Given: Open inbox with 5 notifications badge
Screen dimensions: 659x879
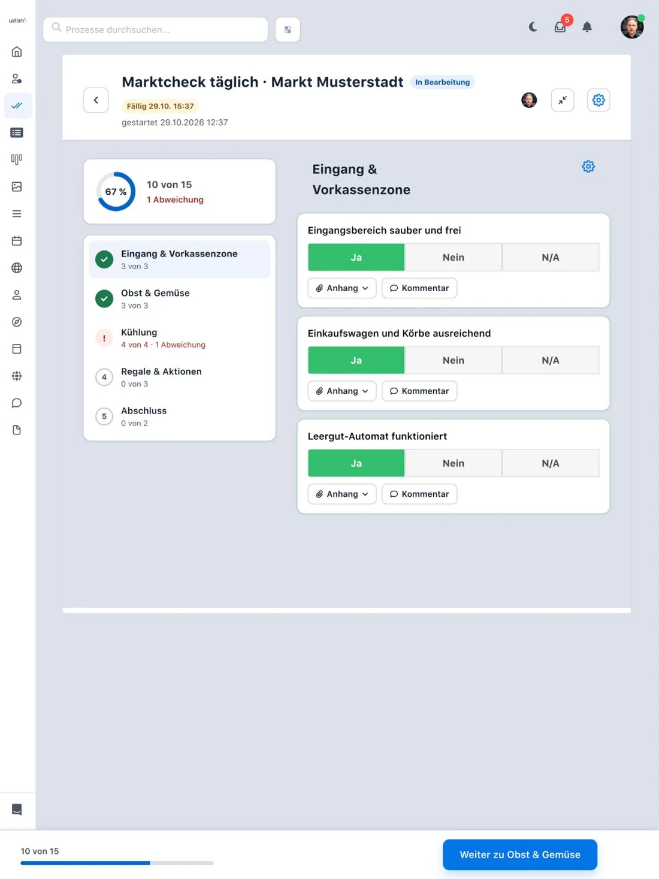Looking at the screenshot, I should pyautogui.click(x=561, y=26).
